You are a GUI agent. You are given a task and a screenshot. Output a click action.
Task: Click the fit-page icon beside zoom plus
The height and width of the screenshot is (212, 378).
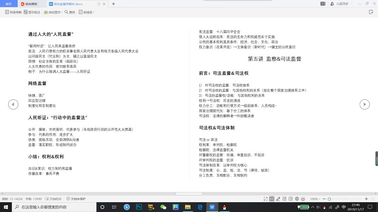[373, 199]
